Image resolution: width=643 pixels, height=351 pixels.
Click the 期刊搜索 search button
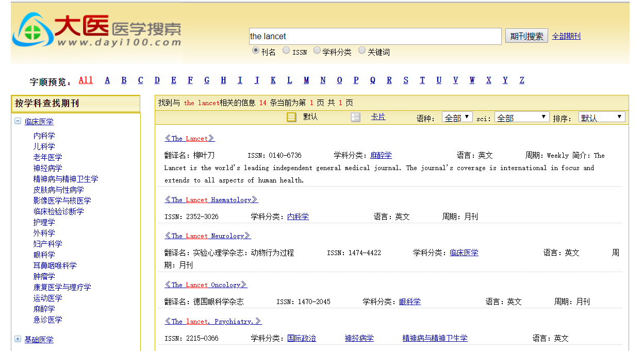pyautogui.click(x=526, y=36)
